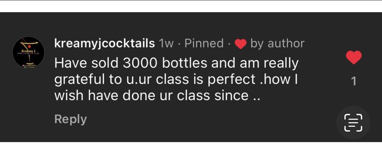The height and width of the screenshot is (148, 382).
Task: Click the 'Kreamy J' text in avatar
Action: 28,52
